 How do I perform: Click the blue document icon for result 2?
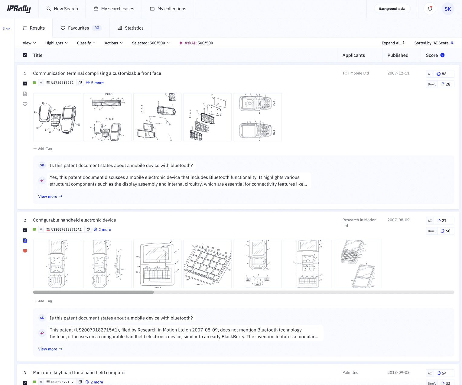[x=25, y=241]
